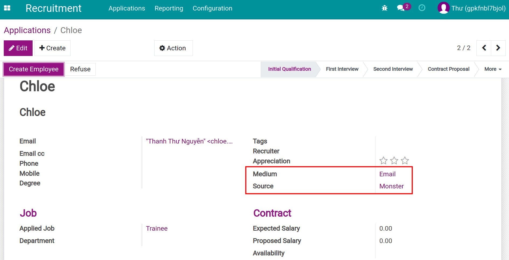Image resolution: width=509 pixels, height=260 pixels.
Task: Expand the More stages dropdown
Action: [493, 69]
